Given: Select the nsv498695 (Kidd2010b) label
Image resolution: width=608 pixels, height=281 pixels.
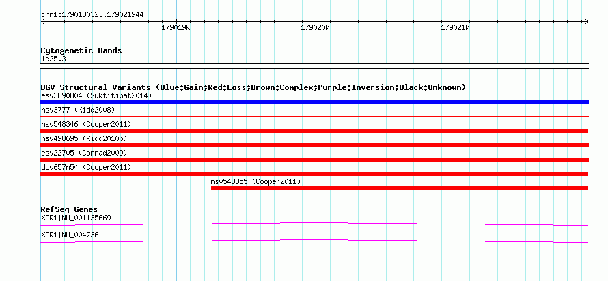Looking at the screenshot, I should (x=84, y=138).
